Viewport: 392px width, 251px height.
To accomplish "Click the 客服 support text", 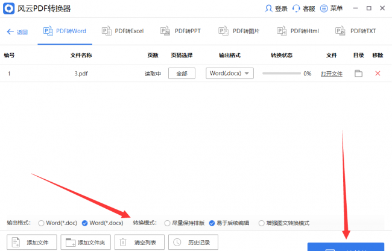I will [x=309, y=9].
